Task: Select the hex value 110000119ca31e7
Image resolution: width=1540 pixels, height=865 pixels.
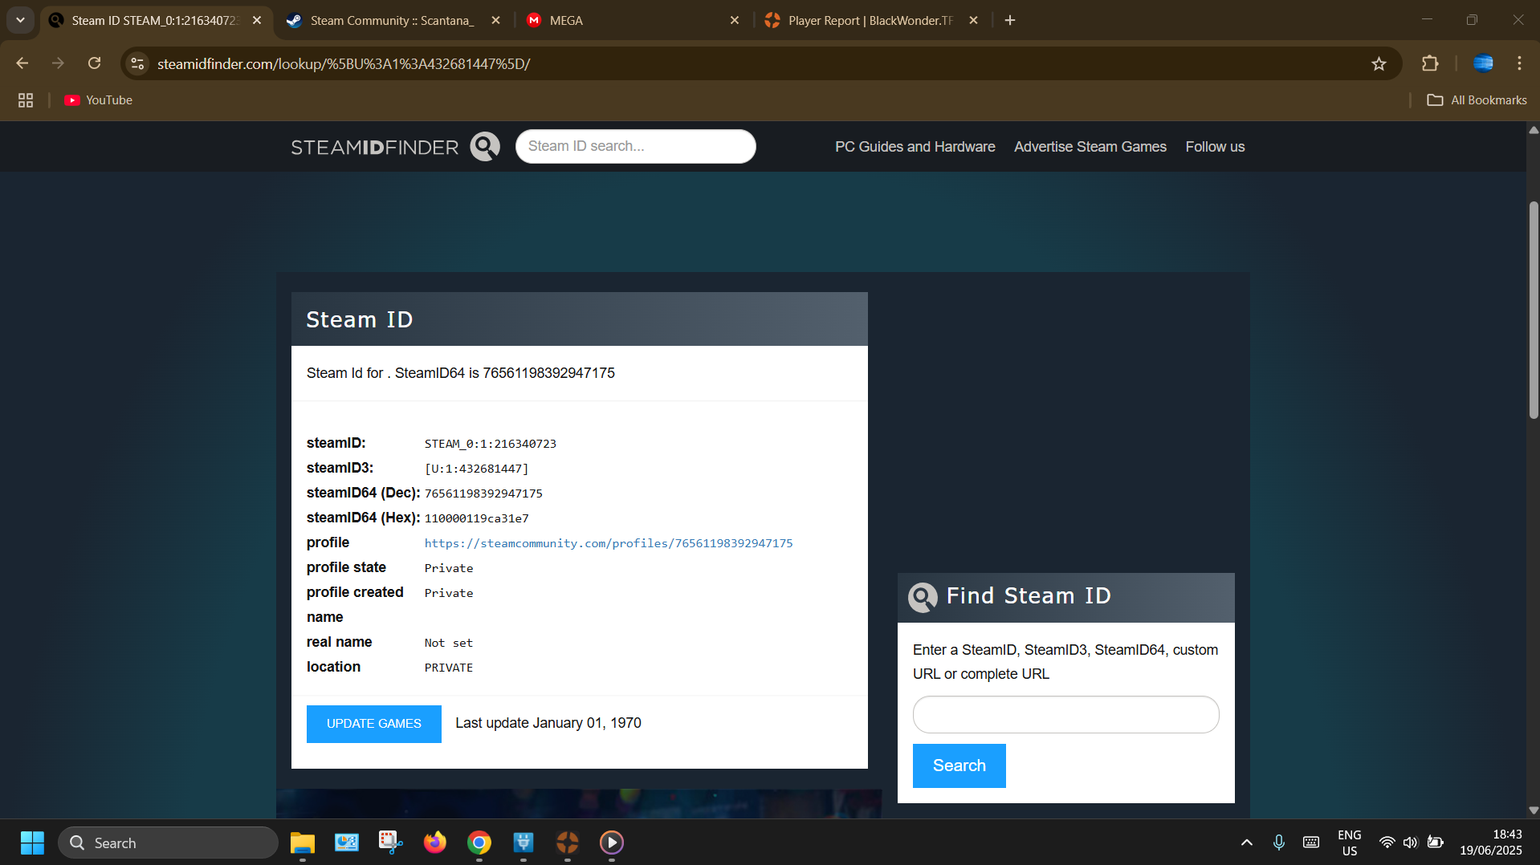Action: (x=476, y=518)
